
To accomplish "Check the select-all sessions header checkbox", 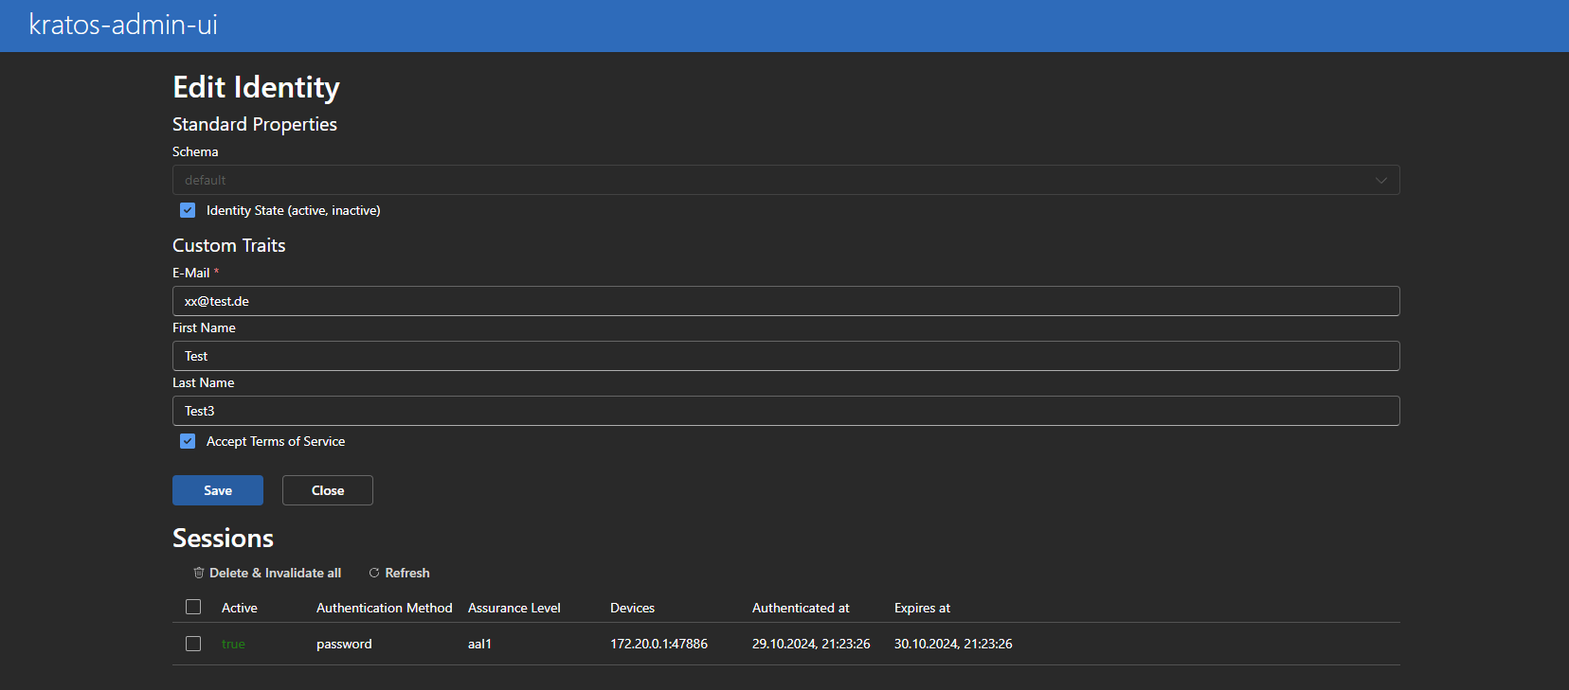I will click(193, 607).
